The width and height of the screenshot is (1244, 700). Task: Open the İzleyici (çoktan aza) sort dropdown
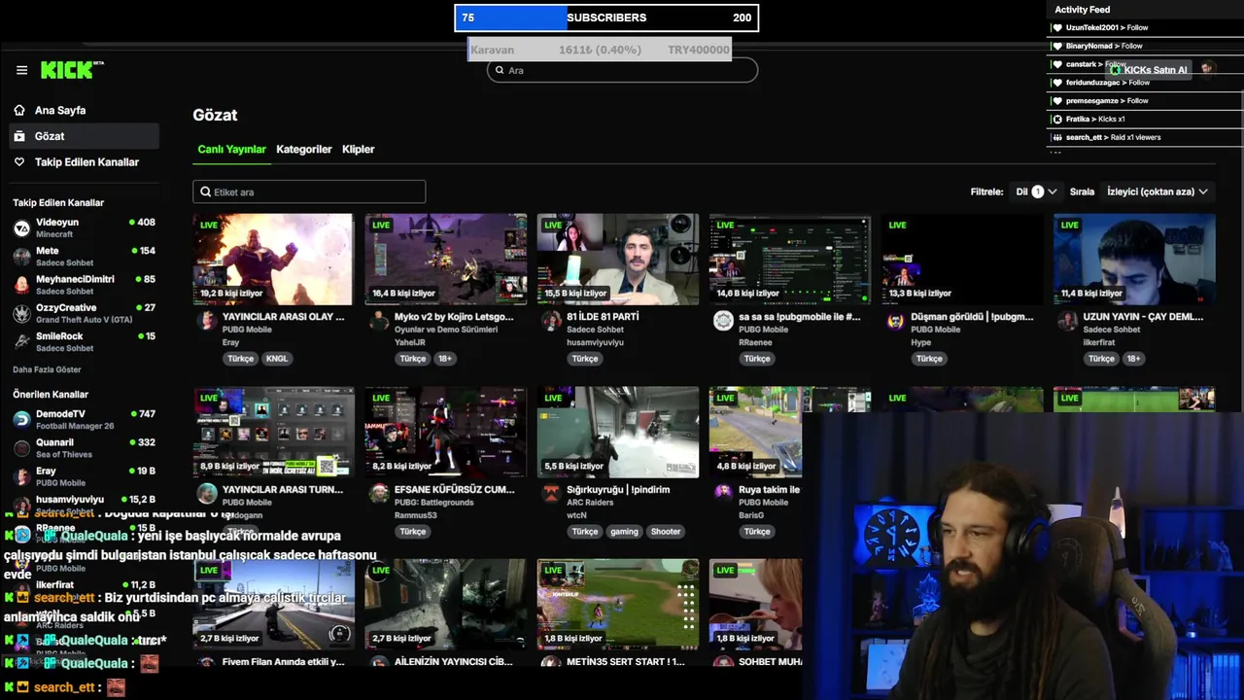click(x=1157, y=192)
